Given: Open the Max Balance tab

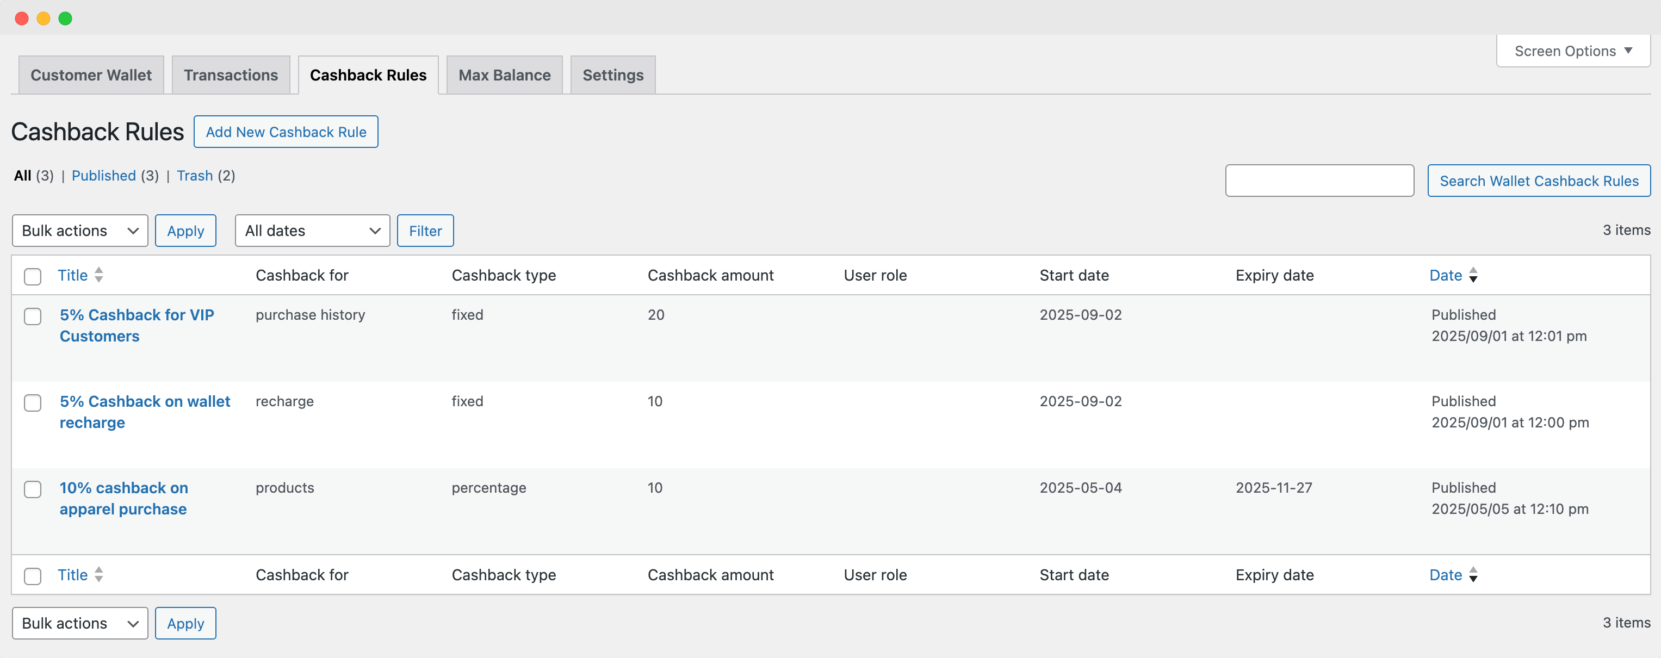Looking at the screenshot, I should pyautogui.click(x=504, y=75).
